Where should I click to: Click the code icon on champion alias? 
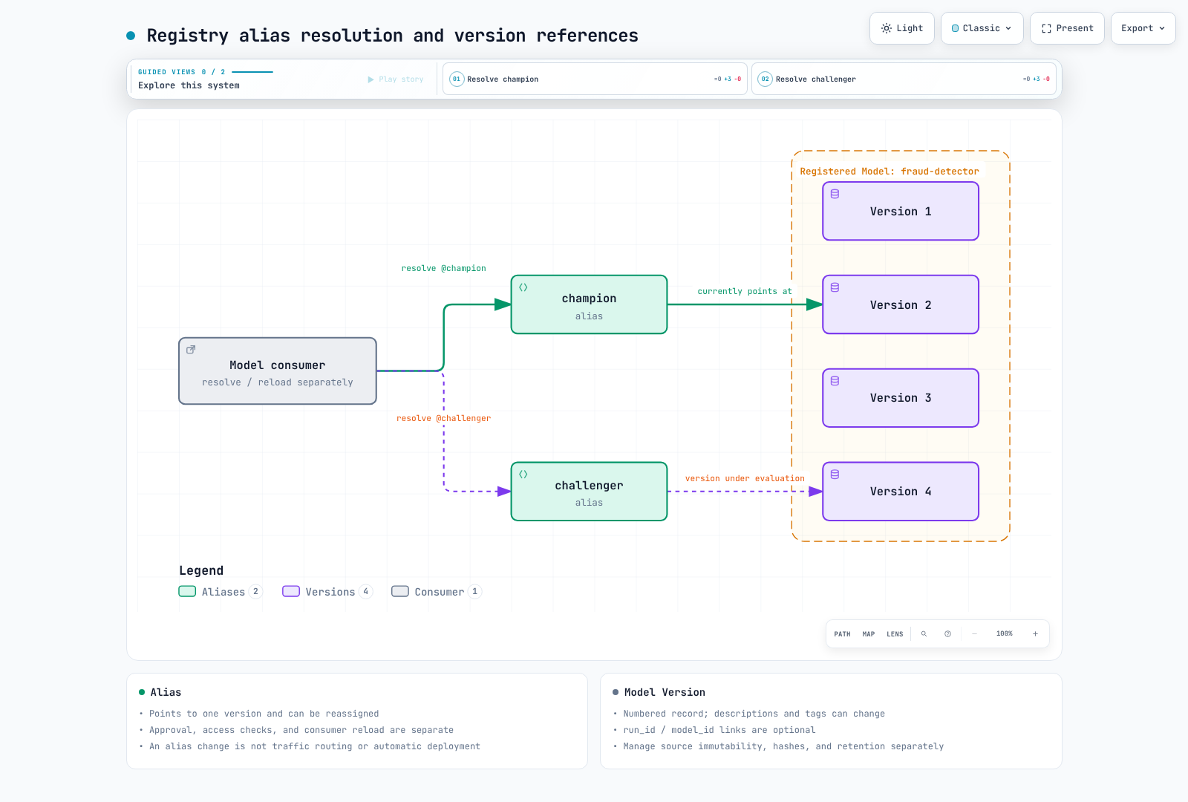tap(523, 287)
